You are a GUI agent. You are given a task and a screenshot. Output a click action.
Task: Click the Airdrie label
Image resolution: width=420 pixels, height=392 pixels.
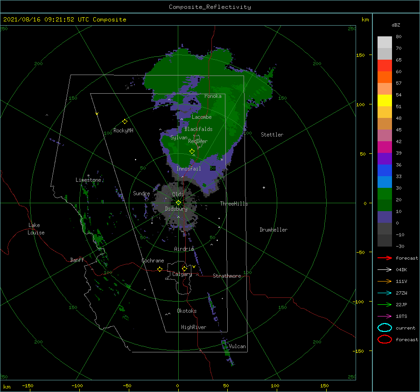pyautogui.click(x=184, y=249)
